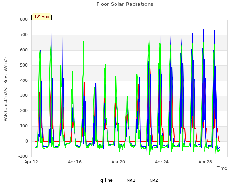Viewport: 251px width, 188px height.
Task: Click the 400 y-axis tick label
Action: point(24,80)
